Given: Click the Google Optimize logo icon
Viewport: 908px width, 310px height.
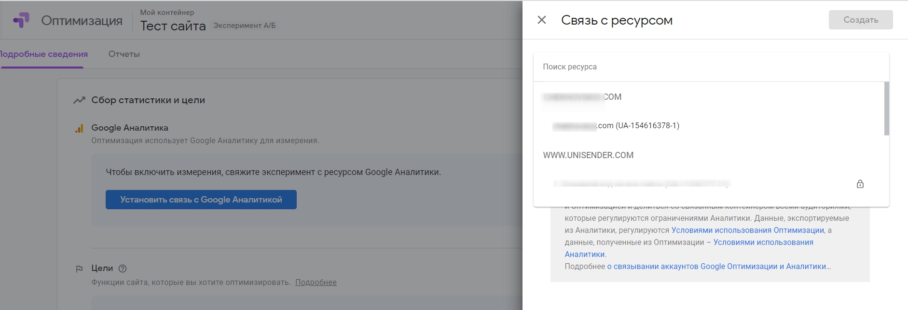Looking at the screenshot, I should pos(21,20).
